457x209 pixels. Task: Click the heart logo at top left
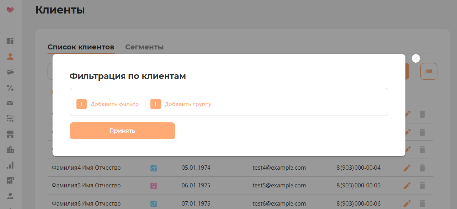pos(10,10)
